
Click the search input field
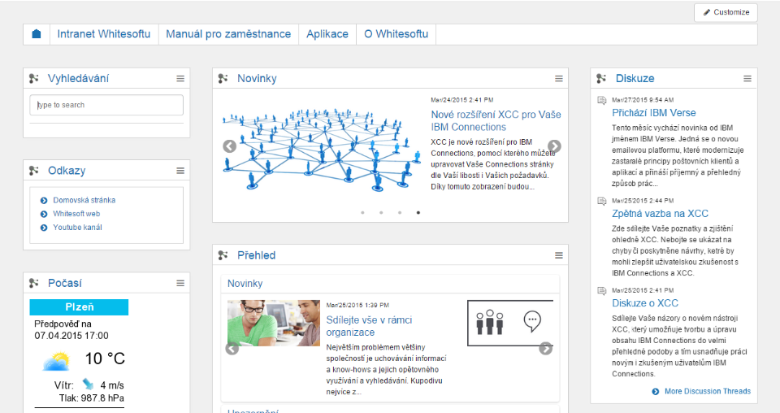[106, 105]
